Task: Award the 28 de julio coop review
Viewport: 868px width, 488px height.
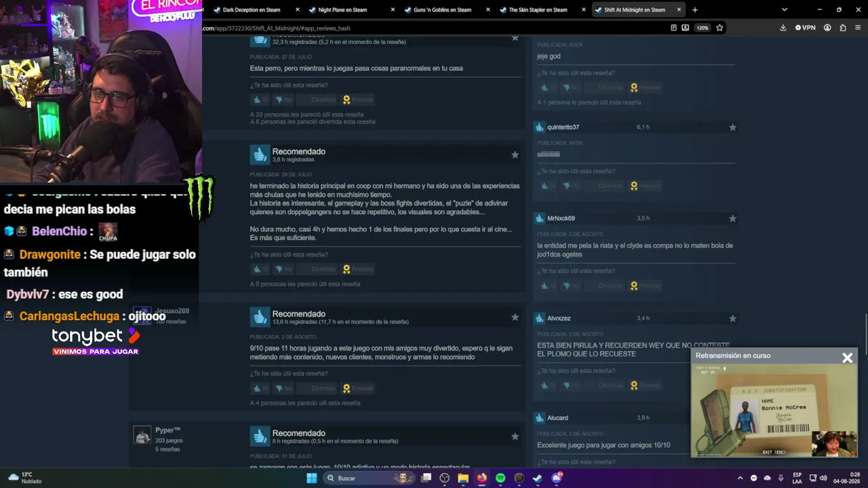Action: pyautogui.click(x=358, y=269)
